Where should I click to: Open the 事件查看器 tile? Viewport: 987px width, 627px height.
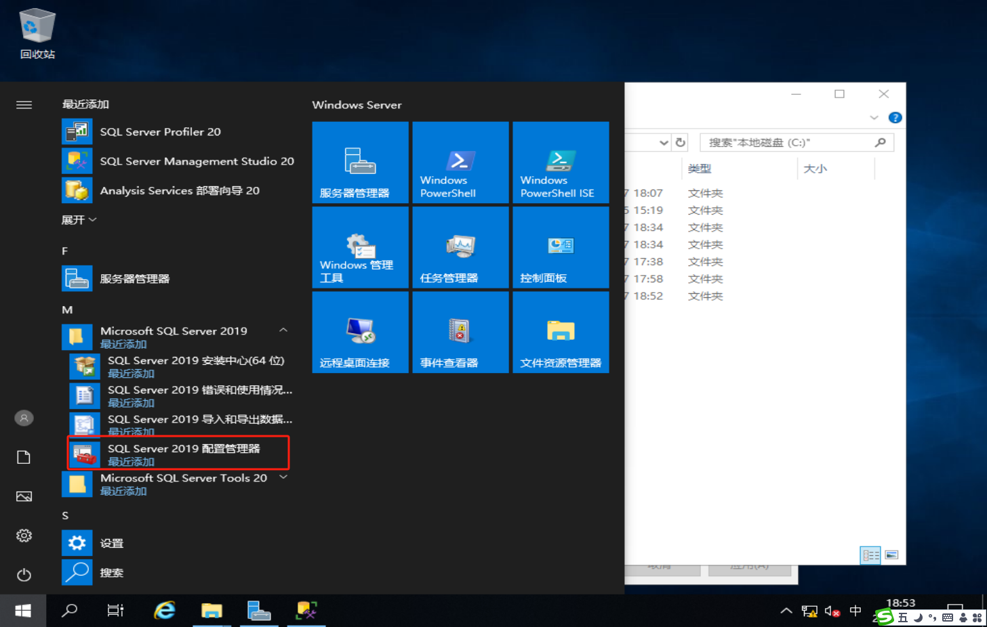461,332
